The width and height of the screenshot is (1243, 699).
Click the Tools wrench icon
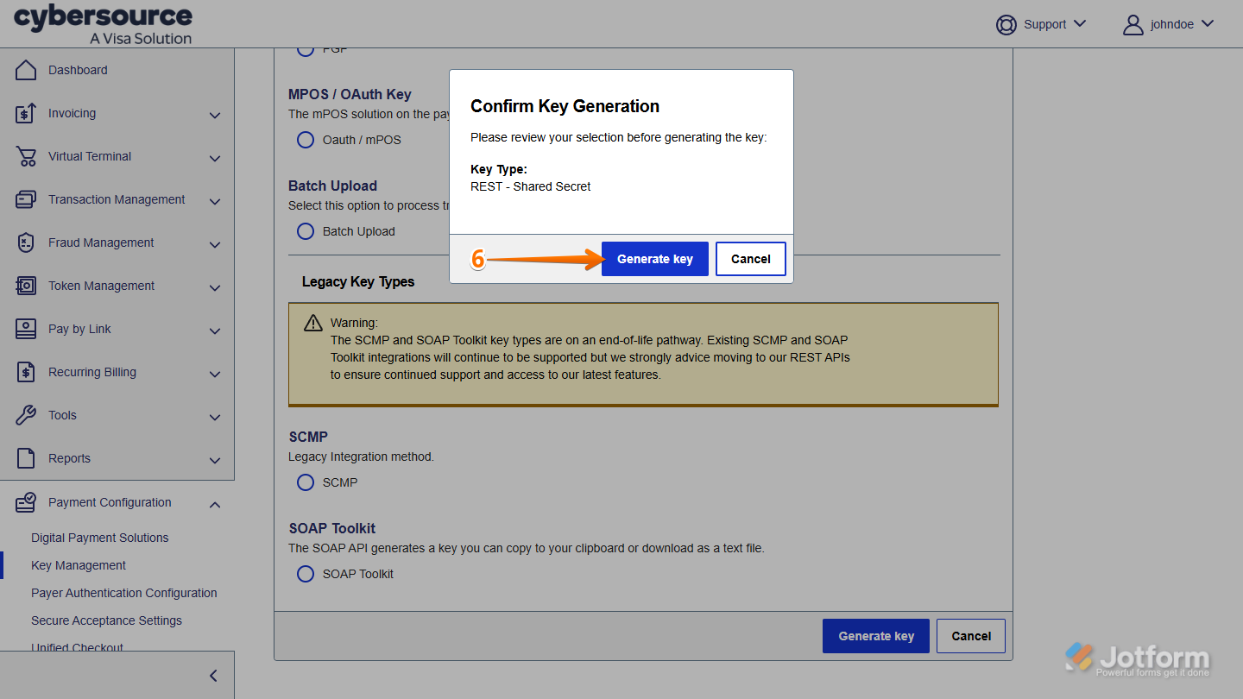tap(26, 415)
